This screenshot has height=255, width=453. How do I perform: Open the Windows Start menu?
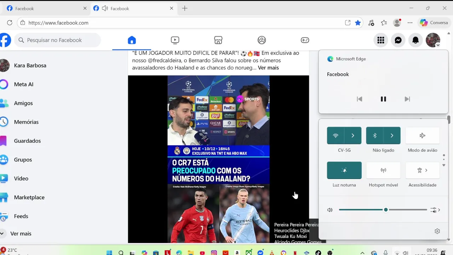pyautogui.click(x=109, y=253)
